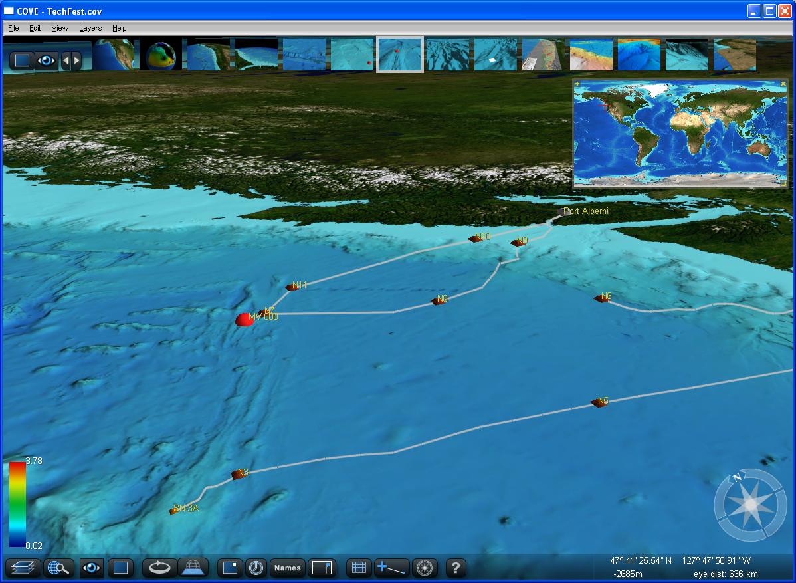Click the color scale legend bar
Screen dimensions: 796x583
(17, 503)
